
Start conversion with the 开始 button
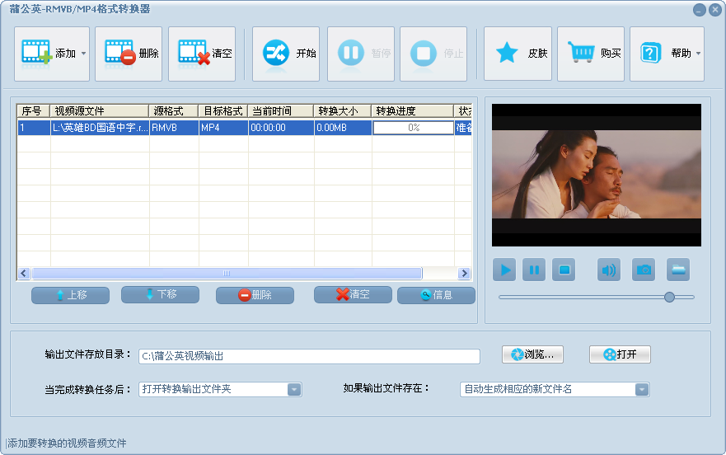click(286, 54)
